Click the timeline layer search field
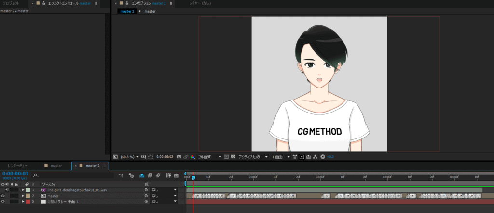Screen dimensions: 494x213 72,175
